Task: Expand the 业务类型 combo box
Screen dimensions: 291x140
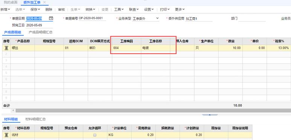Action: tap(157, 18)
